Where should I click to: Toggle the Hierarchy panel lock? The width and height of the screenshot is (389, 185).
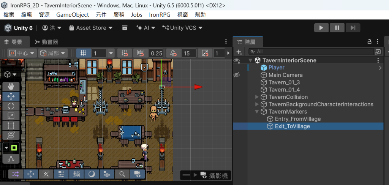tap(369, 41)
